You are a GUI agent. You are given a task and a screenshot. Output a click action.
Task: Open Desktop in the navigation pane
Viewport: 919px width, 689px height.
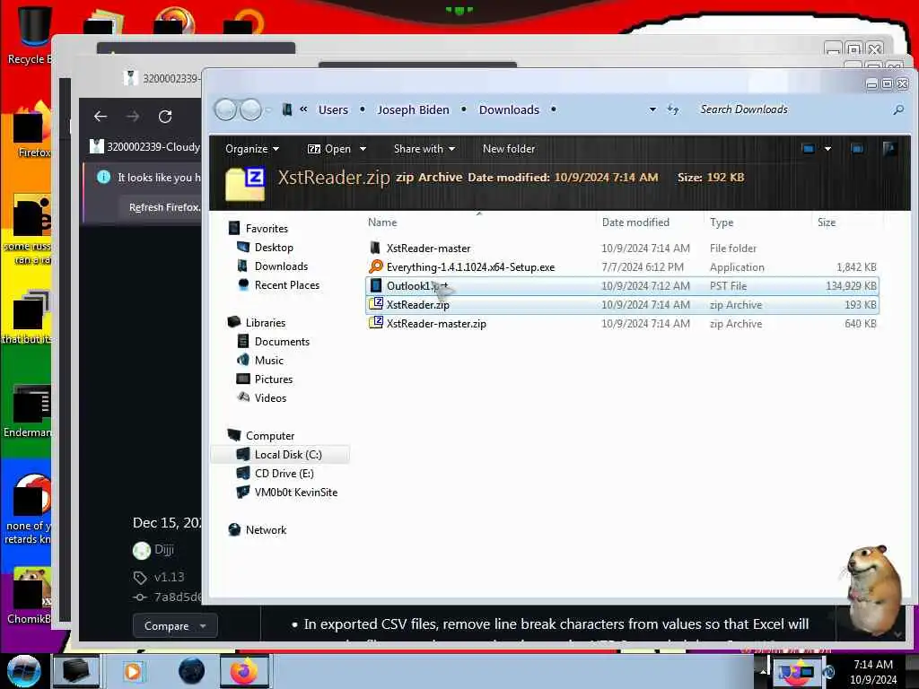click(x=274, y=248)
